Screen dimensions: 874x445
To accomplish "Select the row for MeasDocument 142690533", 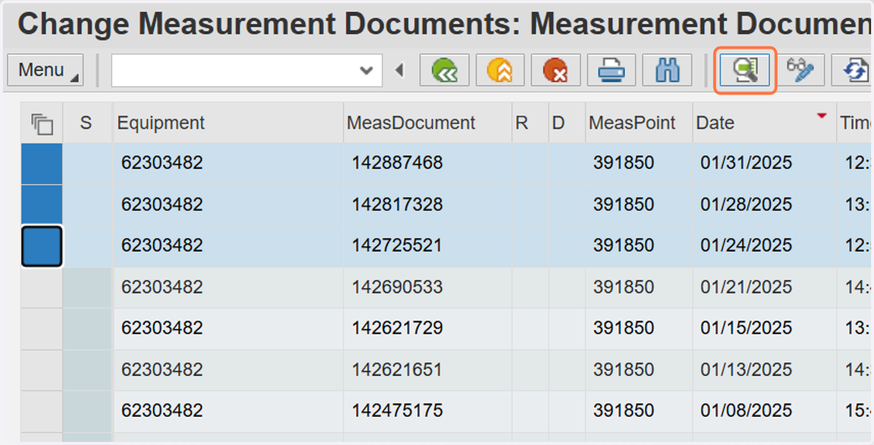I will 42,287.
